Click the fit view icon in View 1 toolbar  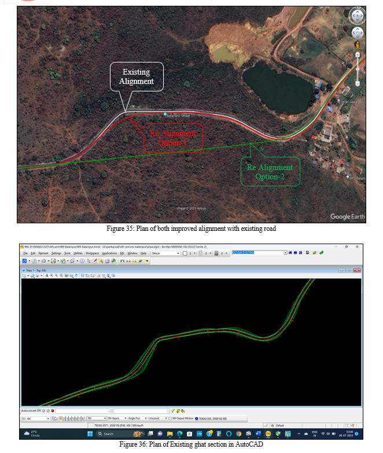[x=67, y=276]
